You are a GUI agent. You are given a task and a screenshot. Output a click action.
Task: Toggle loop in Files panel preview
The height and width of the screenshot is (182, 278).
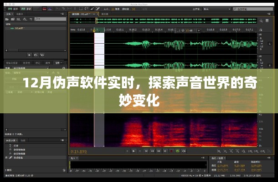pos(36,55)
